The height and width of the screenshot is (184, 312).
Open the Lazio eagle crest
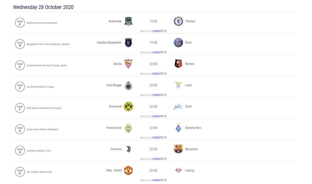(x=178, y=85)
